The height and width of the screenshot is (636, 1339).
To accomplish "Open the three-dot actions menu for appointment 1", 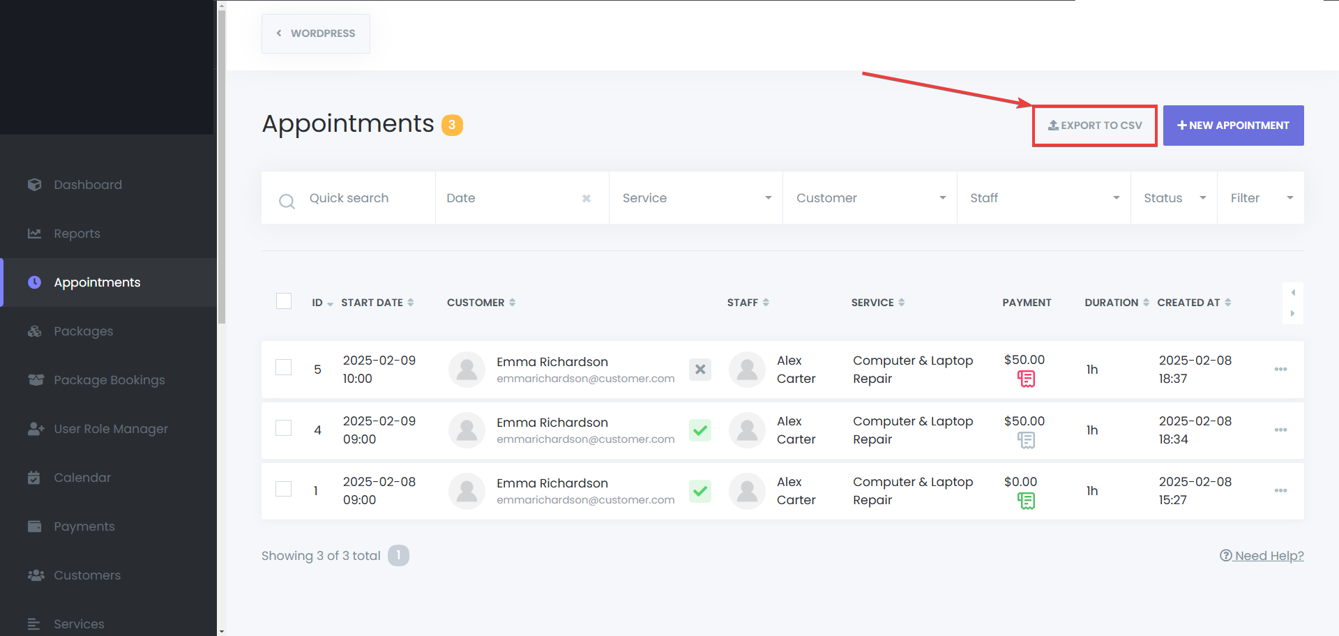I will click(1280, 491).
